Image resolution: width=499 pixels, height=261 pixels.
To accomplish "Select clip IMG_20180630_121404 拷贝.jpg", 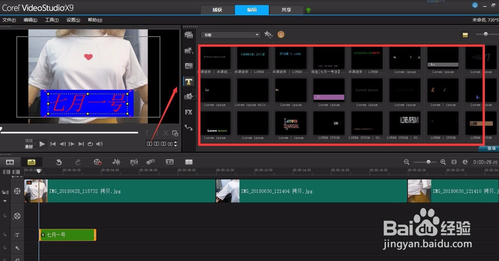I will pyautogui.click(x=311, y=191).
